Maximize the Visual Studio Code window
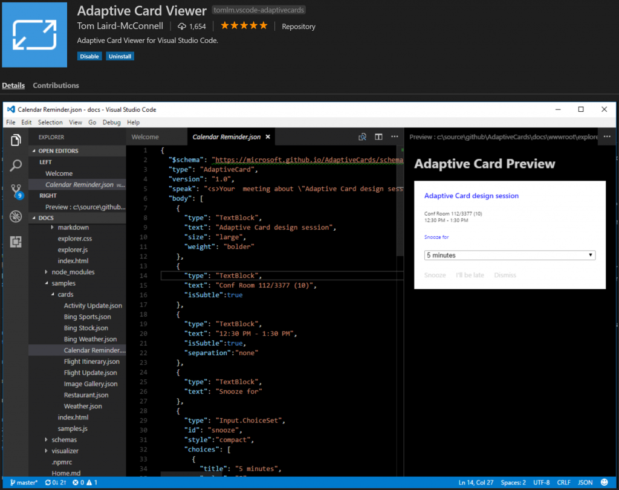Screen dimensions: 619x490 (x=581, y=109)
